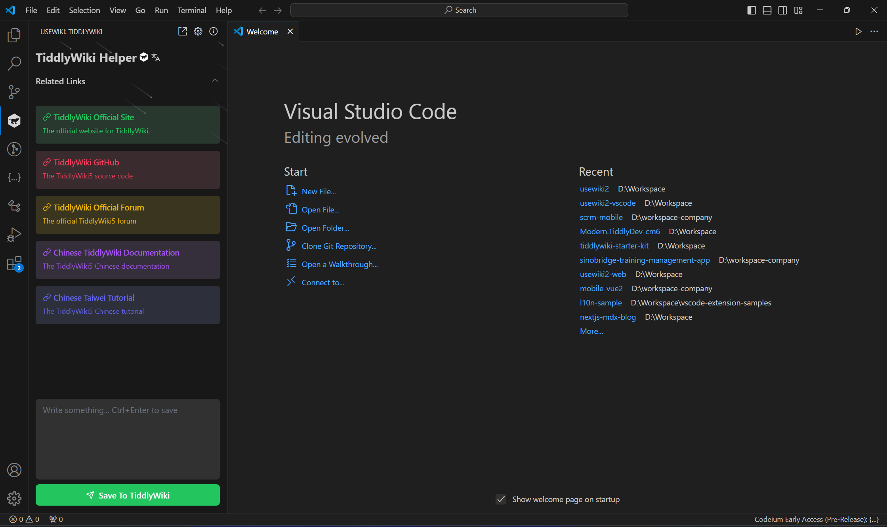Open the Source Control view

[14, 92]
